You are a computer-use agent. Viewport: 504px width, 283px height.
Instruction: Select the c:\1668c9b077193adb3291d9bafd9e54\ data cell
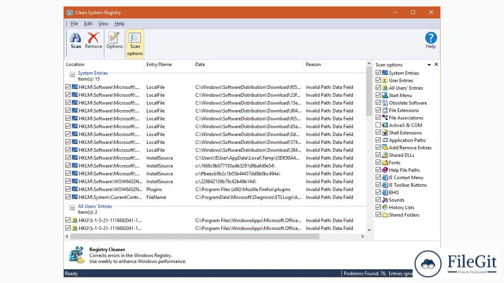point(235,165)
